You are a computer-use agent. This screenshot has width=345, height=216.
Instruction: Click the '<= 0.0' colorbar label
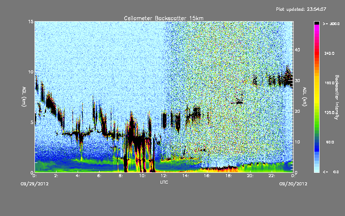tap(331, 172)
